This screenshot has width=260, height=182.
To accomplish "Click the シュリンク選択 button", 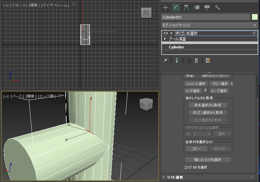I will 196,84.
